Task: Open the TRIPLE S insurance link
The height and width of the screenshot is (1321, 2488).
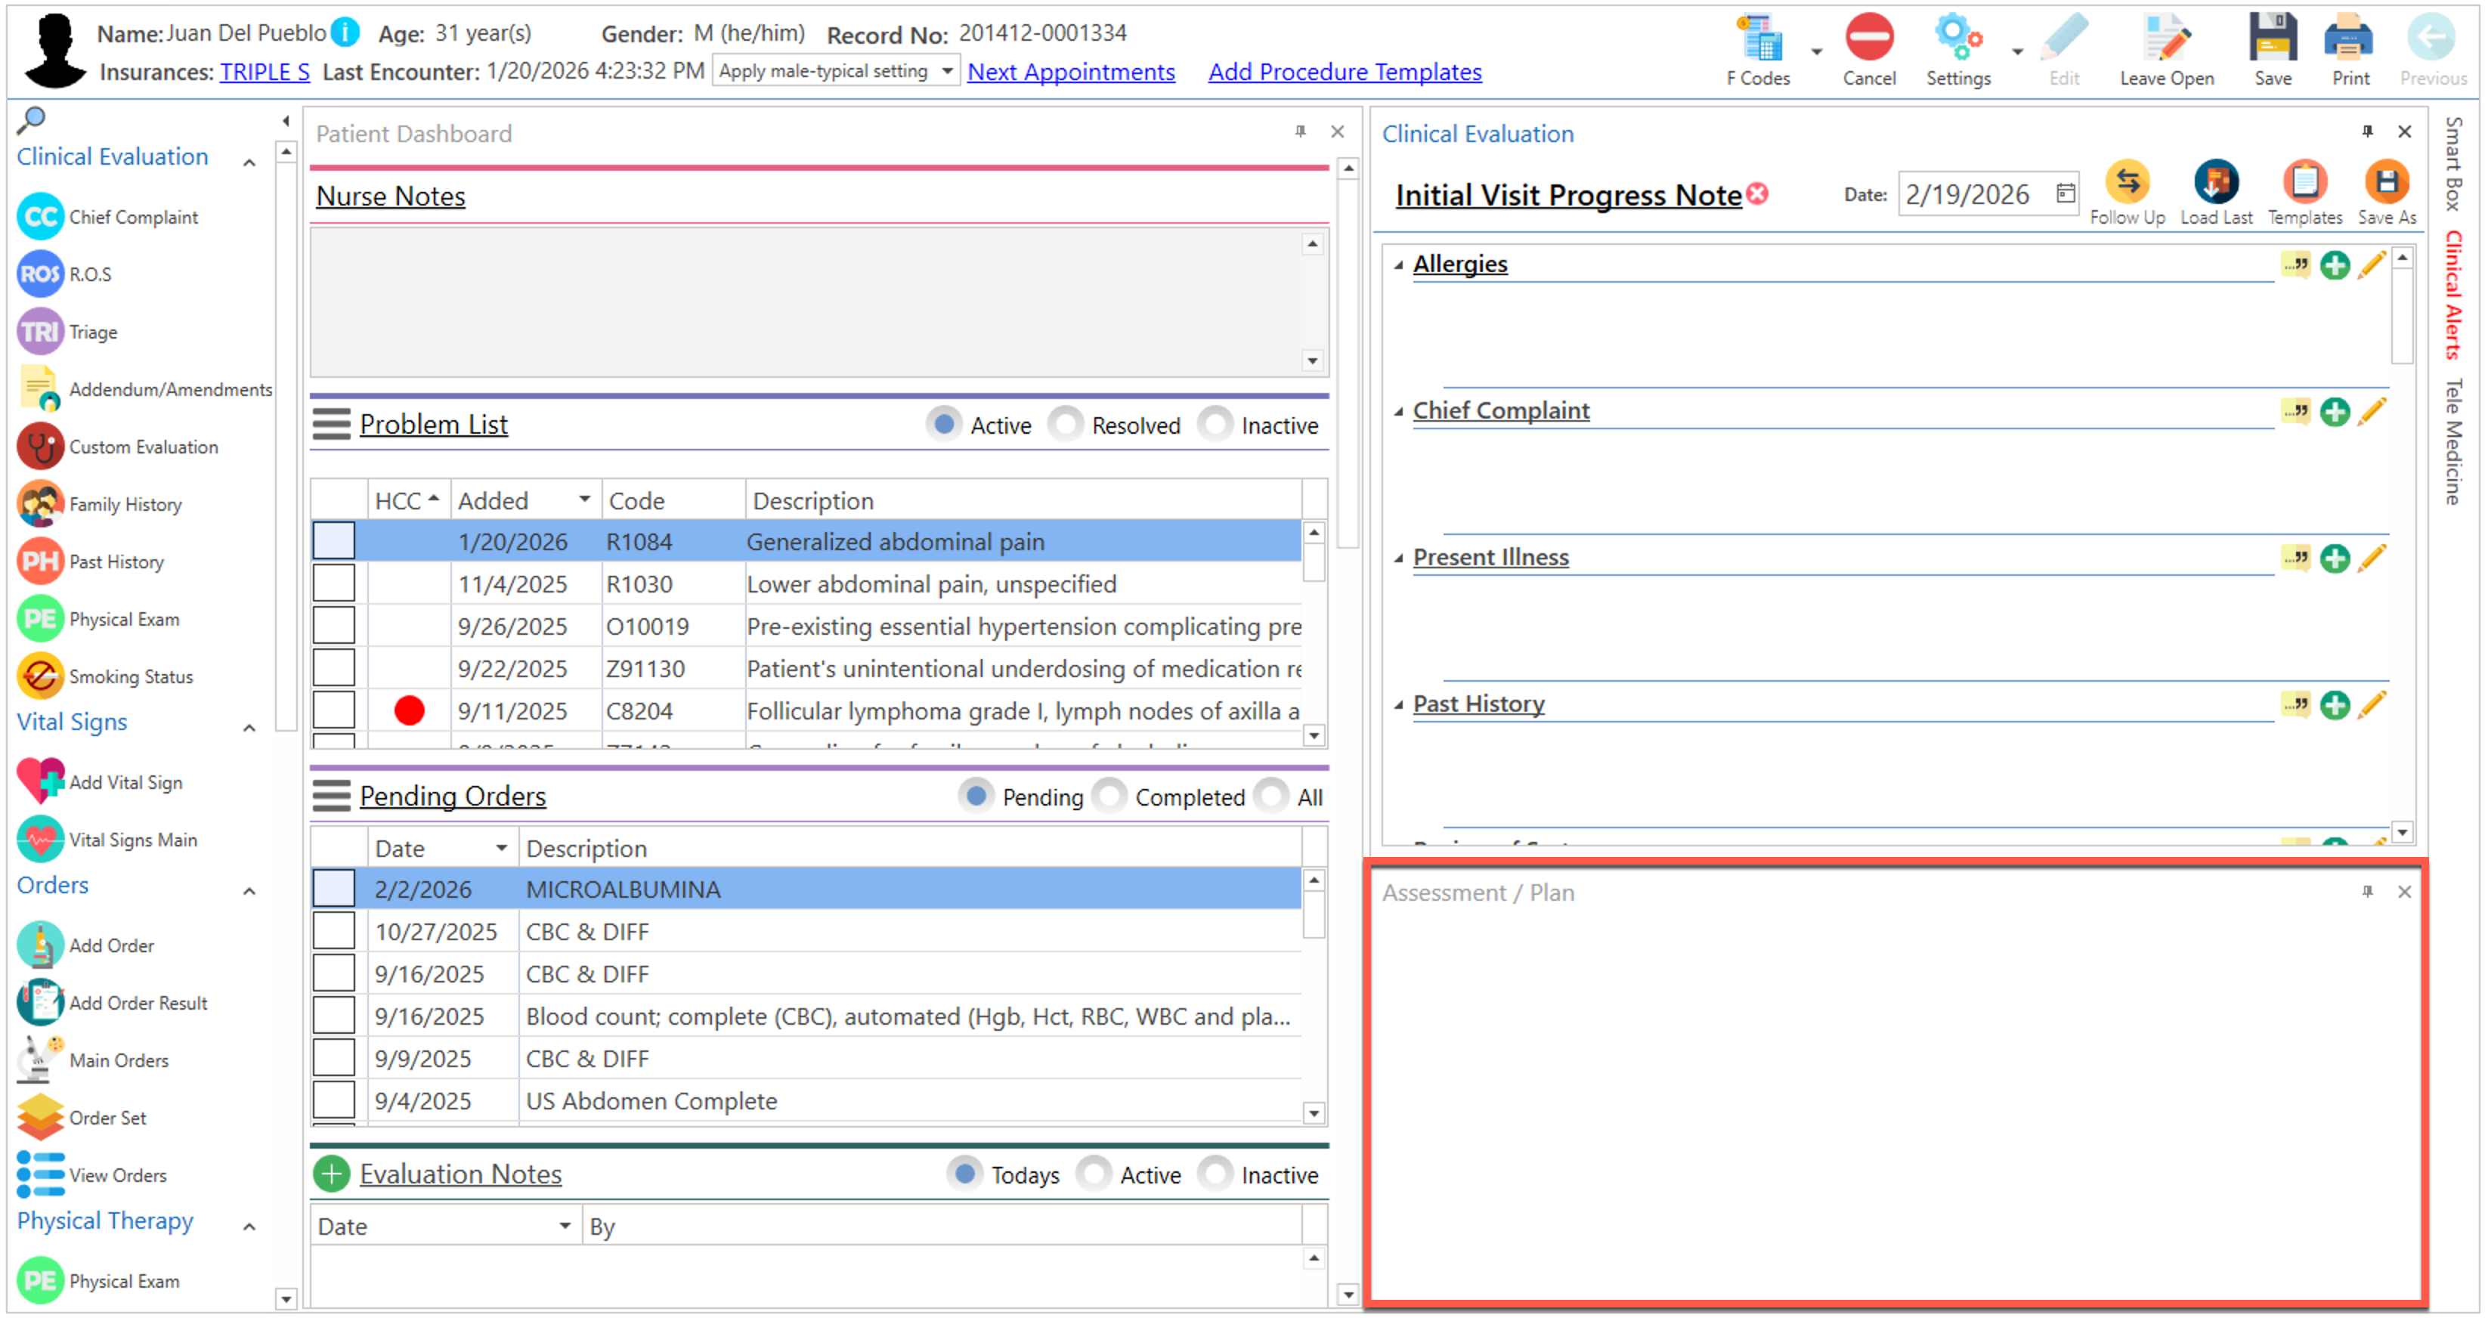Action: tap(265, 72)
